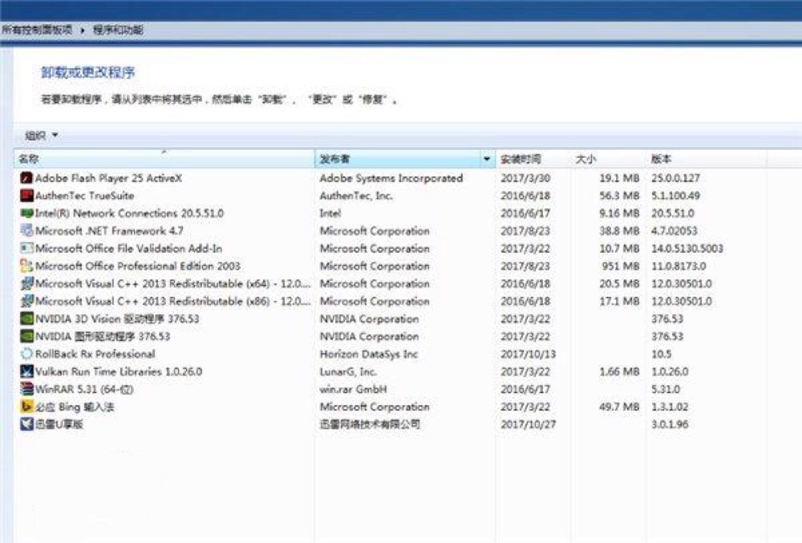
Task: Expand the breadcrumb arrow before 程序和功能
Action: [x=83, y=30]
